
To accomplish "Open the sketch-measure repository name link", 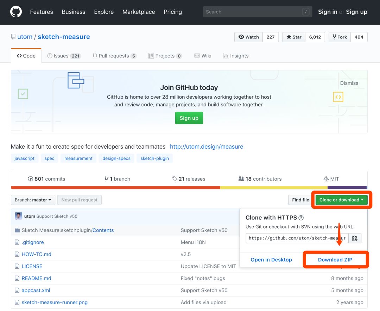I will click(x=64, y=37).
